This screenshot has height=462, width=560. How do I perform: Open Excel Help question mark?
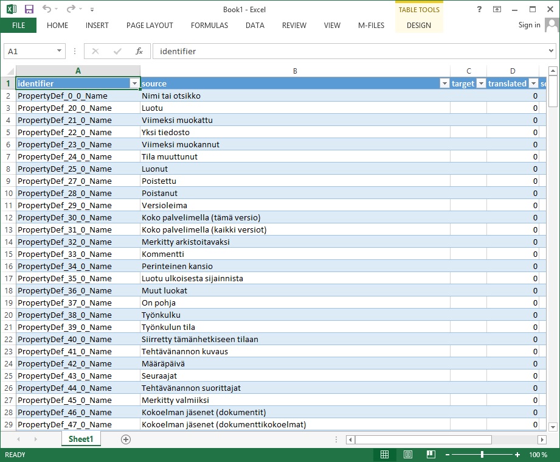coord(479,9)
